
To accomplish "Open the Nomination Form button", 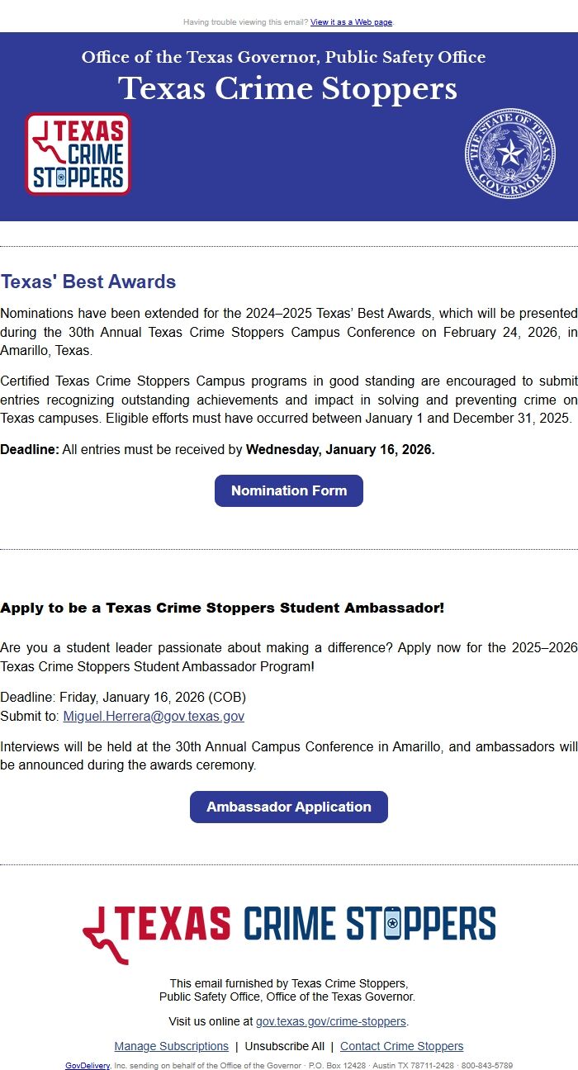I will coord(289,490).
